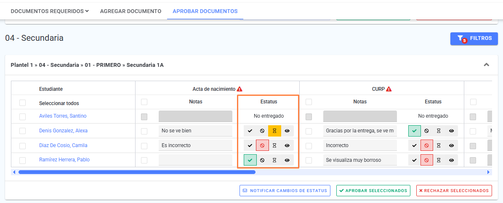View Ramírez Herrera's Acta de nacimiento with eye icon
503x203 pixels.
pyautogui.click(x=287, y=160)
